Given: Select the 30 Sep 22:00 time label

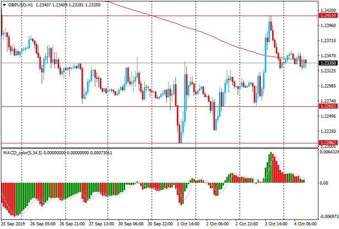Looking at the screenshot, I should 160,224.
